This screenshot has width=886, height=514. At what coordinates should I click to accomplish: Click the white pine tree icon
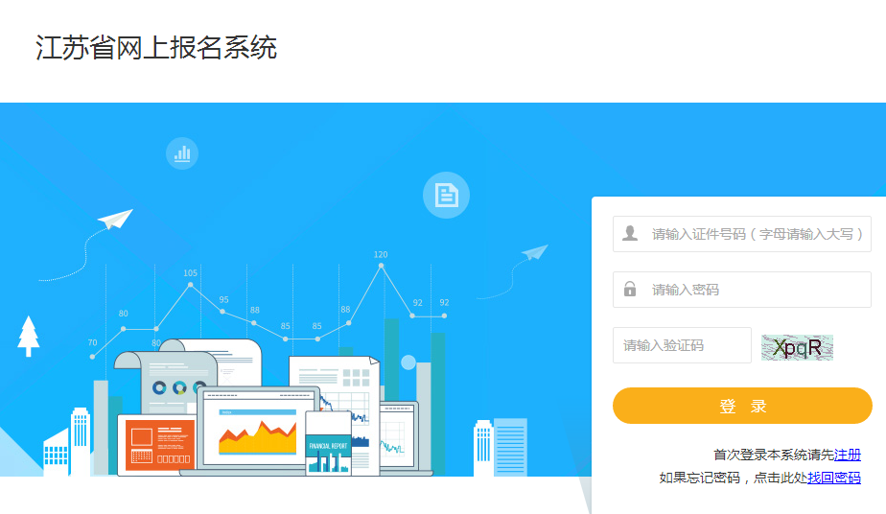[x=28, y=336]
